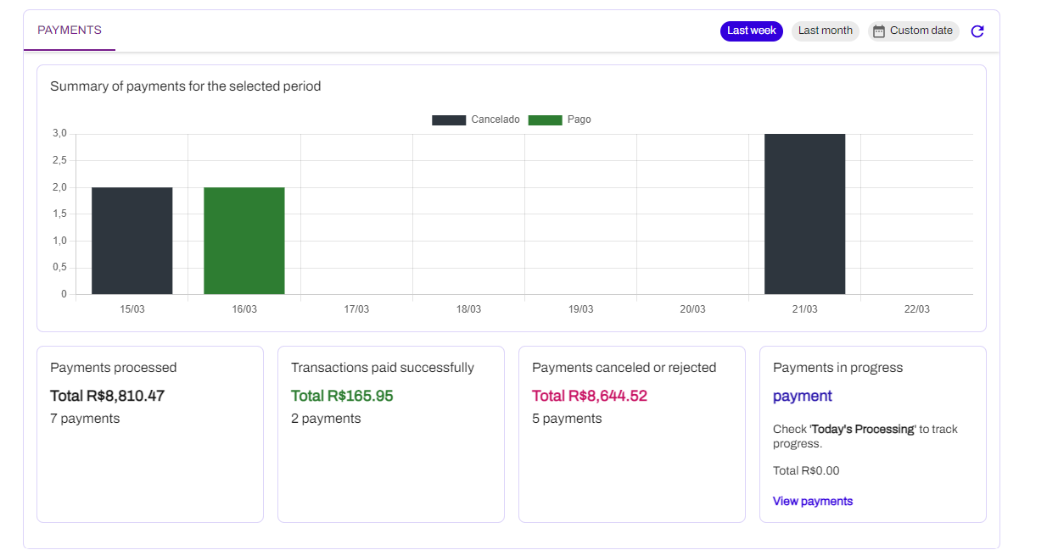Click the Payments canceled or rejected heading
This screenshot has width=1047, height=550.
pos(624,368)
